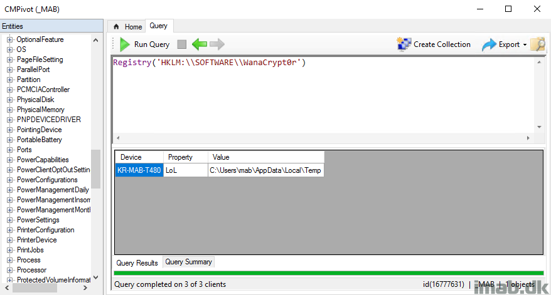Click the entities tree scroll left arrow

point(7,288)
